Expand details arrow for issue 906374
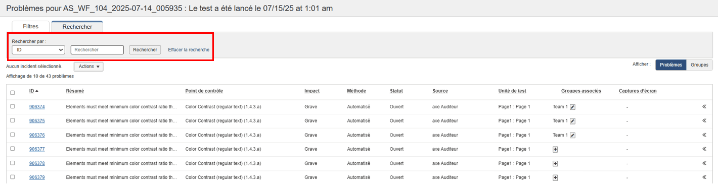The image size is (718, 190). (x=704, y=107)
